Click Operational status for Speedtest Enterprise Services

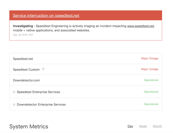pos(151,92)
